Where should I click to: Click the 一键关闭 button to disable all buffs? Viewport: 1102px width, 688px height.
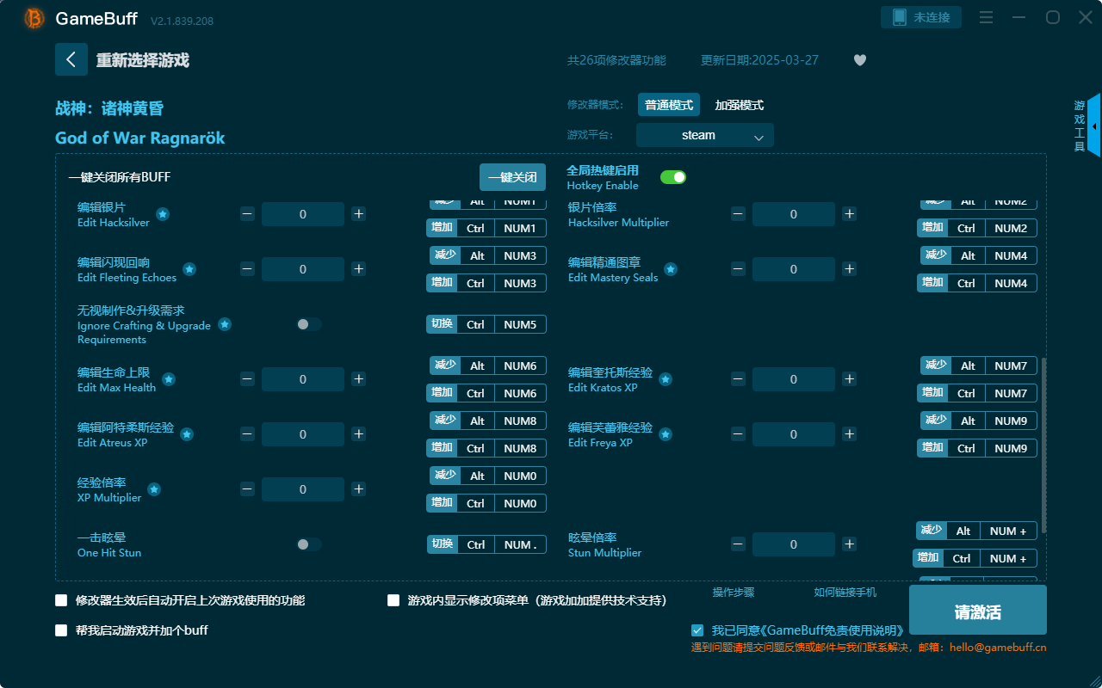point(512,177)
